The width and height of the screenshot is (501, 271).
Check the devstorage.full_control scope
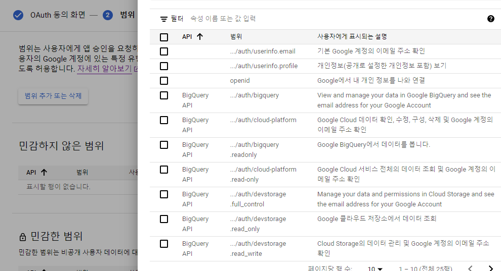point(164,194)
